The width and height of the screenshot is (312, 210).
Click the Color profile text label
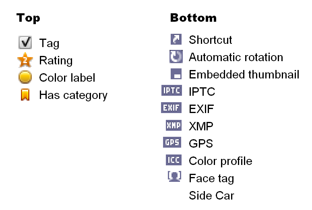pos(220,161)
